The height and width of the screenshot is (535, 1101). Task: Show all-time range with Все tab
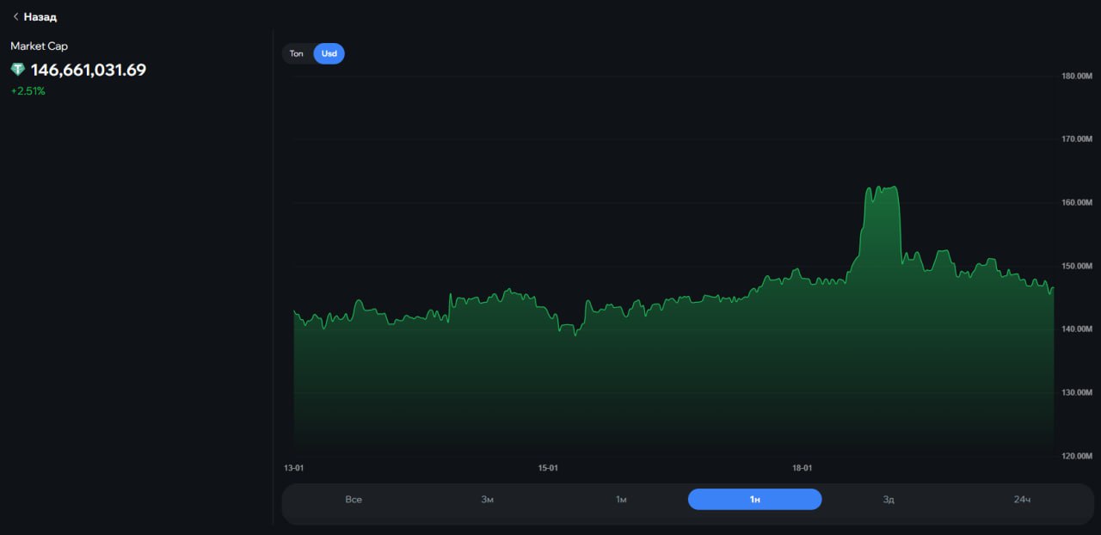354,500
